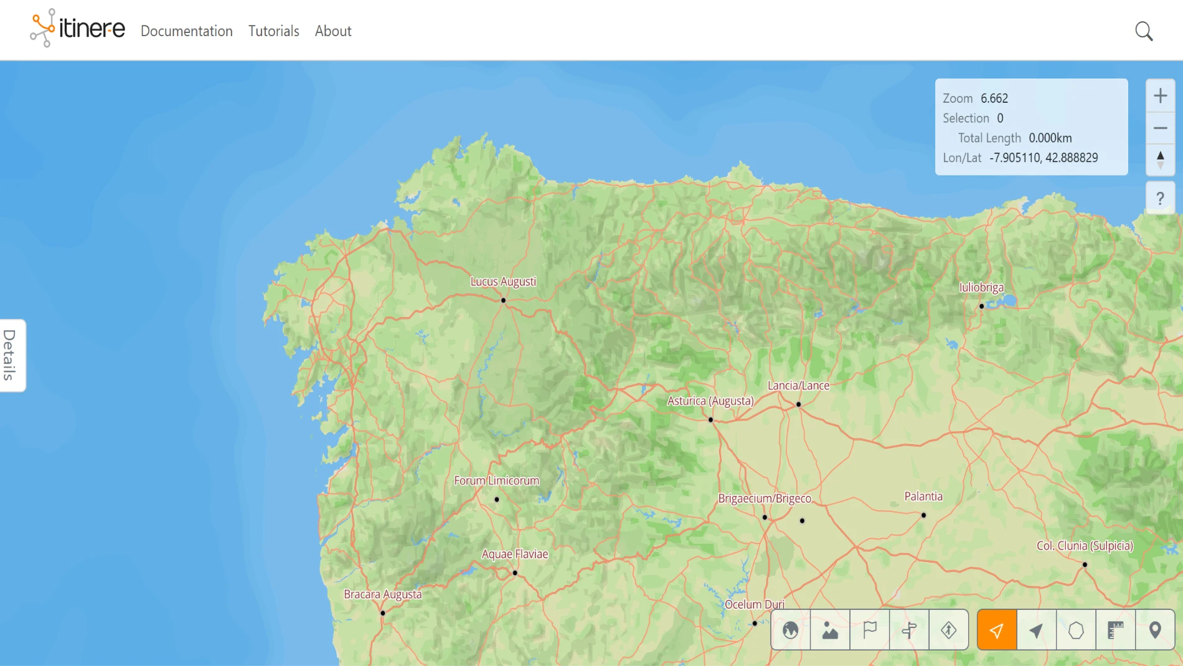Click the itiner-e logo
The image size is (1183, 666).
pos(76,28)
